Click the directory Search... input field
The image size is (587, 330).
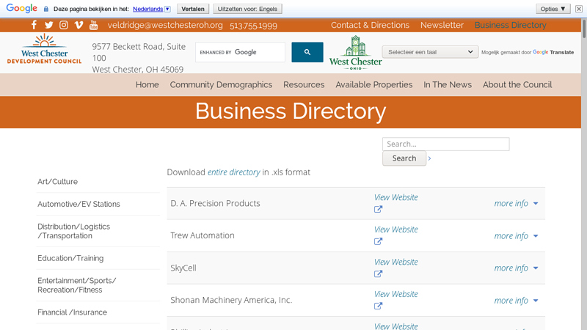(x=446, y=144)
